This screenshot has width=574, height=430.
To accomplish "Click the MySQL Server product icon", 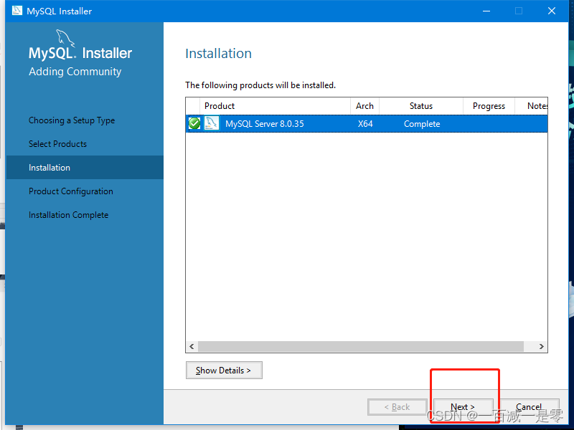I will (x=212, y=123).
